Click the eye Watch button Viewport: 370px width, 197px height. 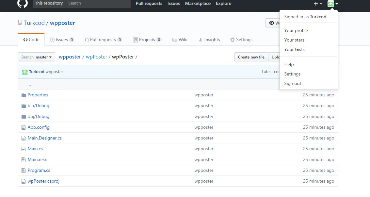tap(273, 23)
